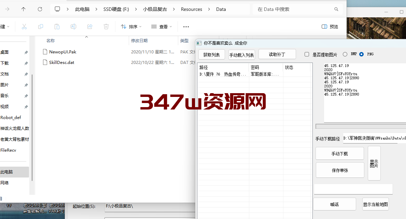
Task: Click the 读取补丁 button
Action: click(x=277, y=54)
